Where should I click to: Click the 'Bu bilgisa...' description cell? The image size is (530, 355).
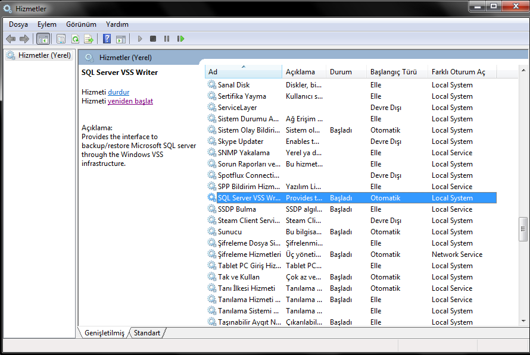pyautogui.click(x=304, y=232)
